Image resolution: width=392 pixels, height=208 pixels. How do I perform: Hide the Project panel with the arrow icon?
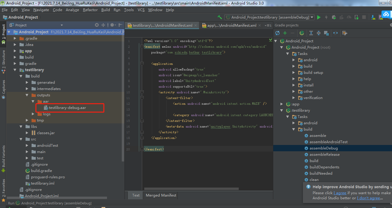coord(120,25)
